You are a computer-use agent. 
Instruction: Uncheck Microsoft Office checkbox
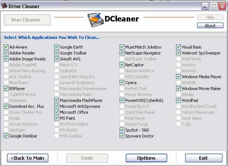[56, 112]
